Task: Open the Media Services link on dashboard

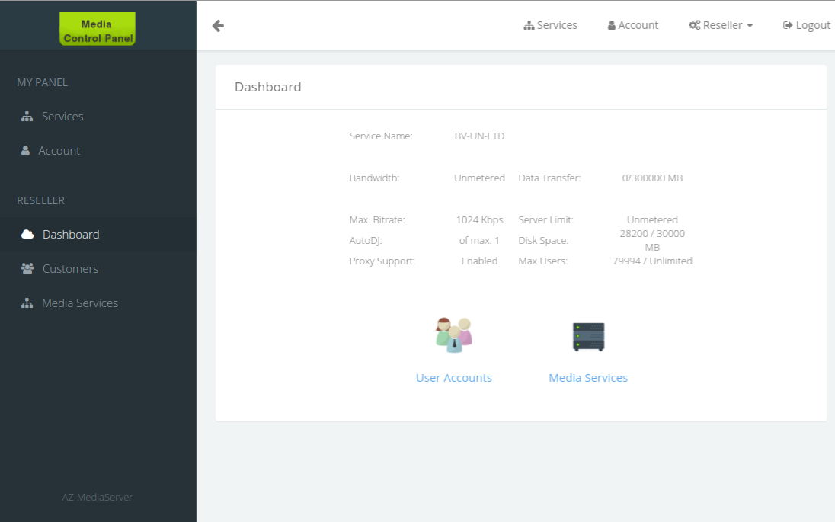Action: 588,378
